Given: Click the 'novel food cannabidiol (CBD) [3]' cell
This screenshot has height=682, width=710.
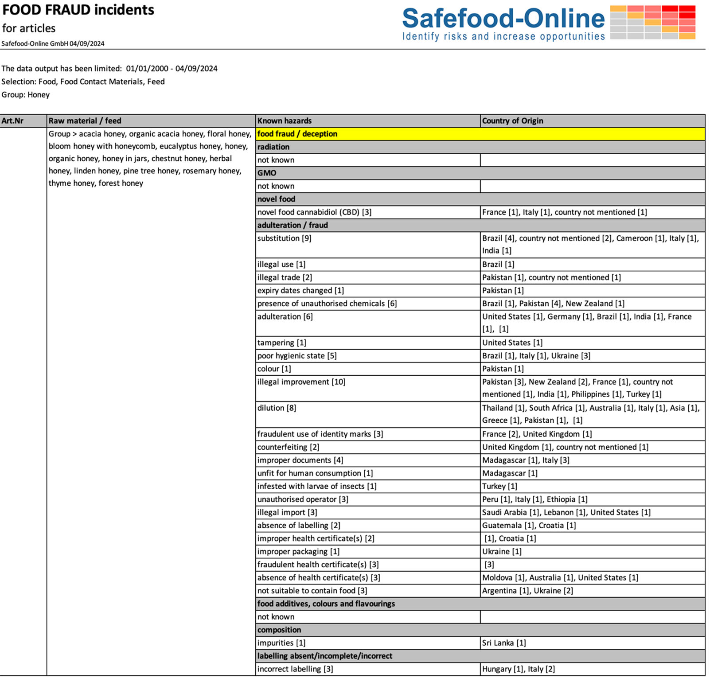Looking at the screenshot, I should pos(314,212).
